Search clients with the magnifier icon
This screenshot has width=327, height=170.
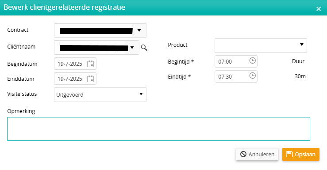[x=144, y=48]
